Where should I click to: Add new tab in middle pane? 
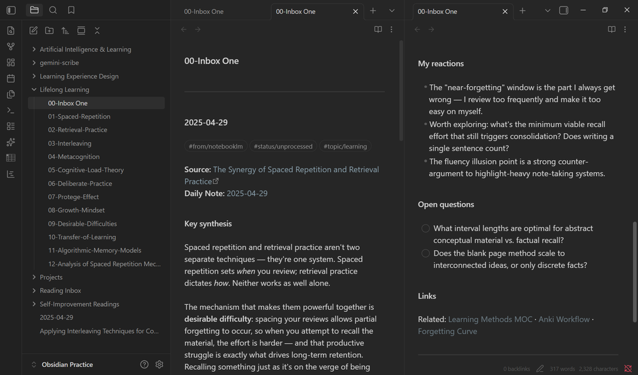tap(373, 11)
